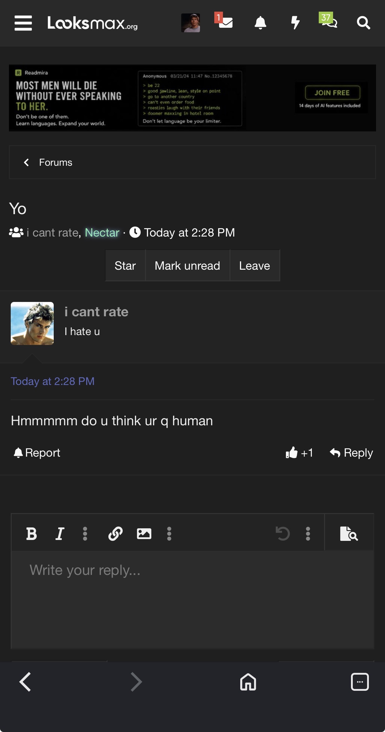This screenshot has height=732, width=385.
Task: Open the hamburger navigation menu
Action: [x=23, y=23]
